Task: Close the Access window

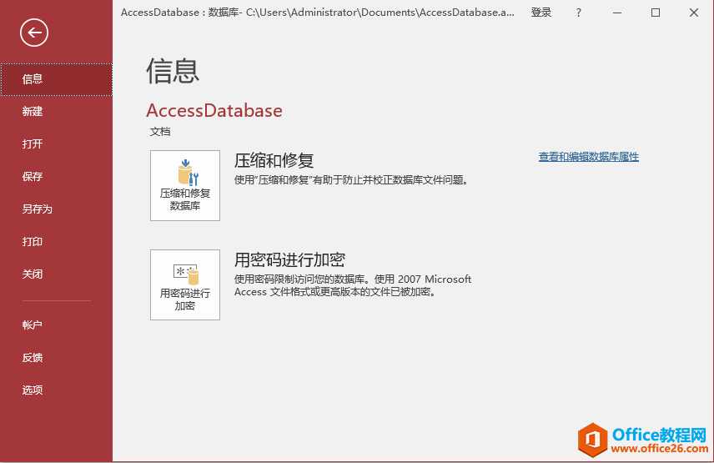Action: coord(693,13)
